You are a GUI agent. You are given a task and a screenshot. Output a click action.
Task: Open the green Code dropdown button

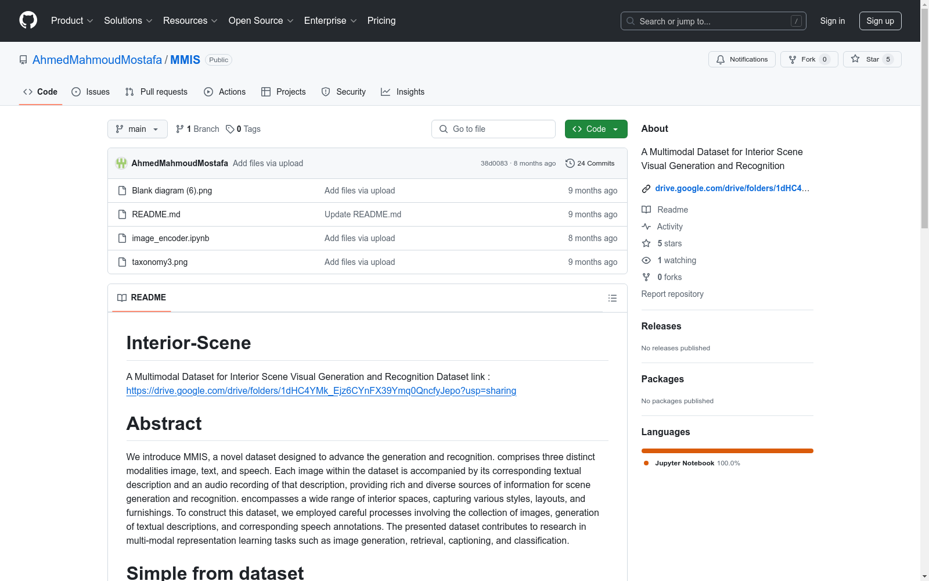coord(596,129)
